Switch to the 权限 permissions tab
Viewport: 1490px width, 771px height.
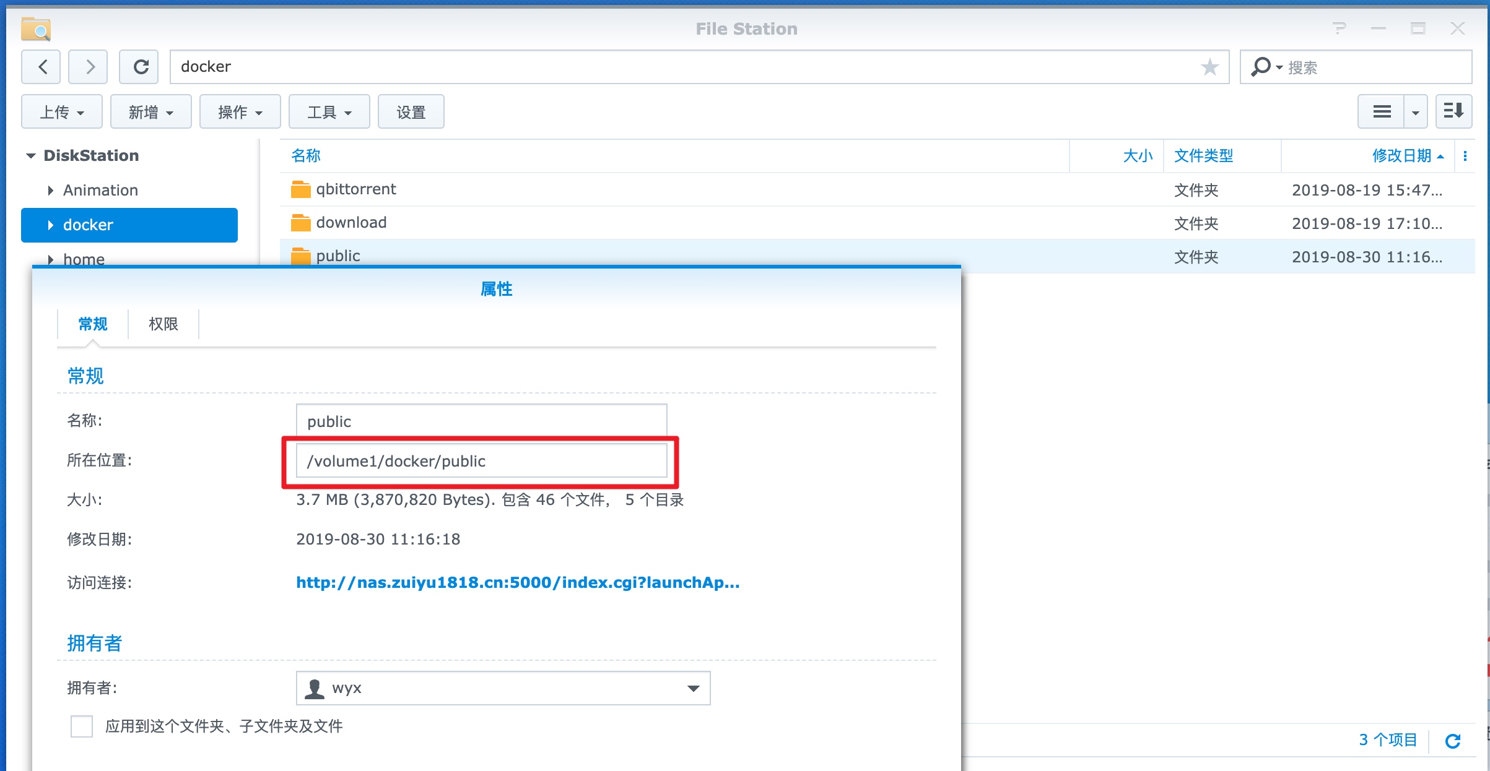pyautogui.click(x=163, y=324)
